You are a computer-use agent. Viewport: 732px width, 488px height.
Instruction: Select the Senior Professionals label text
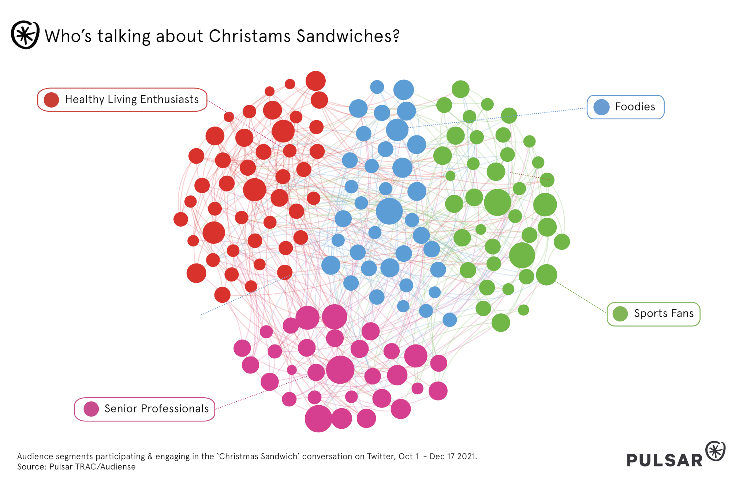(156, 409)
